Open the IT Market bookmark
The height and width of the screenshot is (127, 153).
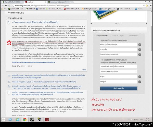tap(31, 9)
